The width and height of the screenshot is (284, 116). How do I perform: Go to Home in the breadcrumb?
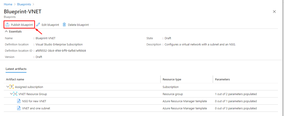pyautogui.click(x=8, y=4)
